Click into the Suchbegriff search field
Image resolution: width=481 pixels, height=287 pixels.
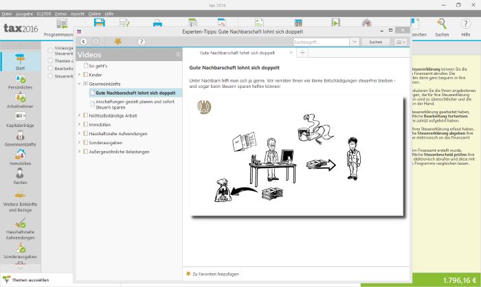pyautogui.click(x=321, y=42)
